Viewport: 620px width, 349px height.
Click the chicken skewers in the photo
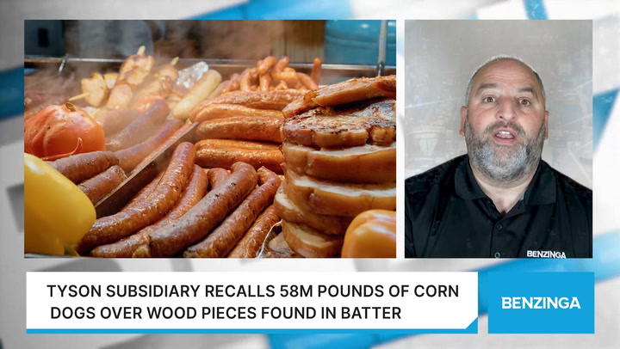(131, 79)
